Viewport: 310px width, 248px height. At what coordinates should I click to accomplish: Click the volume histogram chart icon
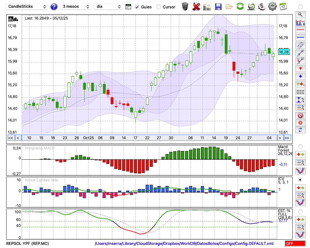click(x=300, y=22)
